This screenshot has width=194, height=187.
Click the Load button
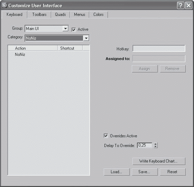pyautogui.click(x=117, y=172)
